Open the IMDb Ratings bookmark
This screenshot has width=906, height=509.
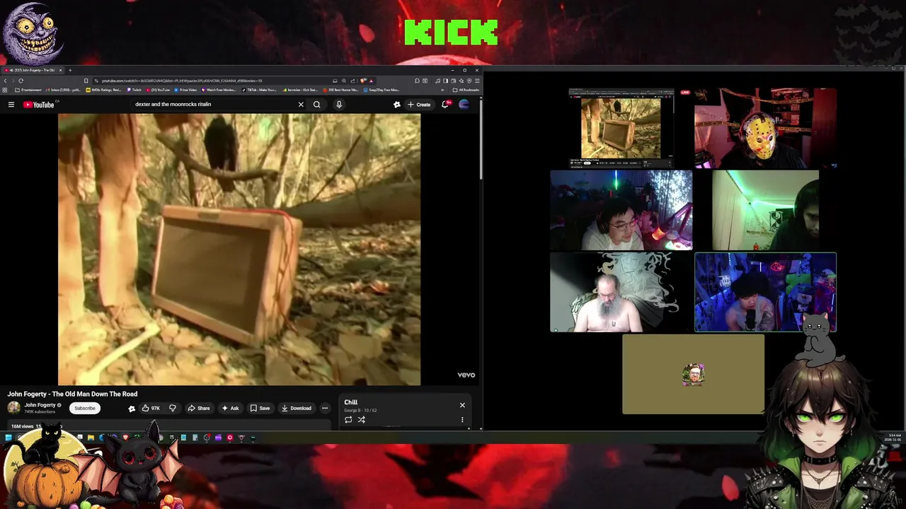[103, 90]
